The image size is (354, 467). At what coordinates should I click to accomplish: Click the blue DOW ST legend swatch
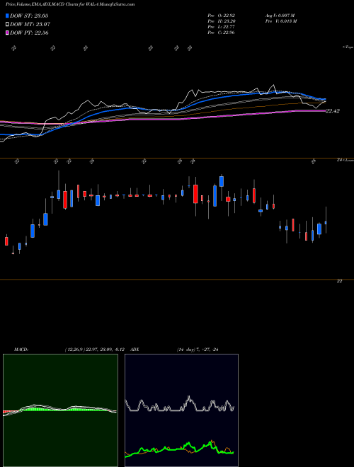7,16
